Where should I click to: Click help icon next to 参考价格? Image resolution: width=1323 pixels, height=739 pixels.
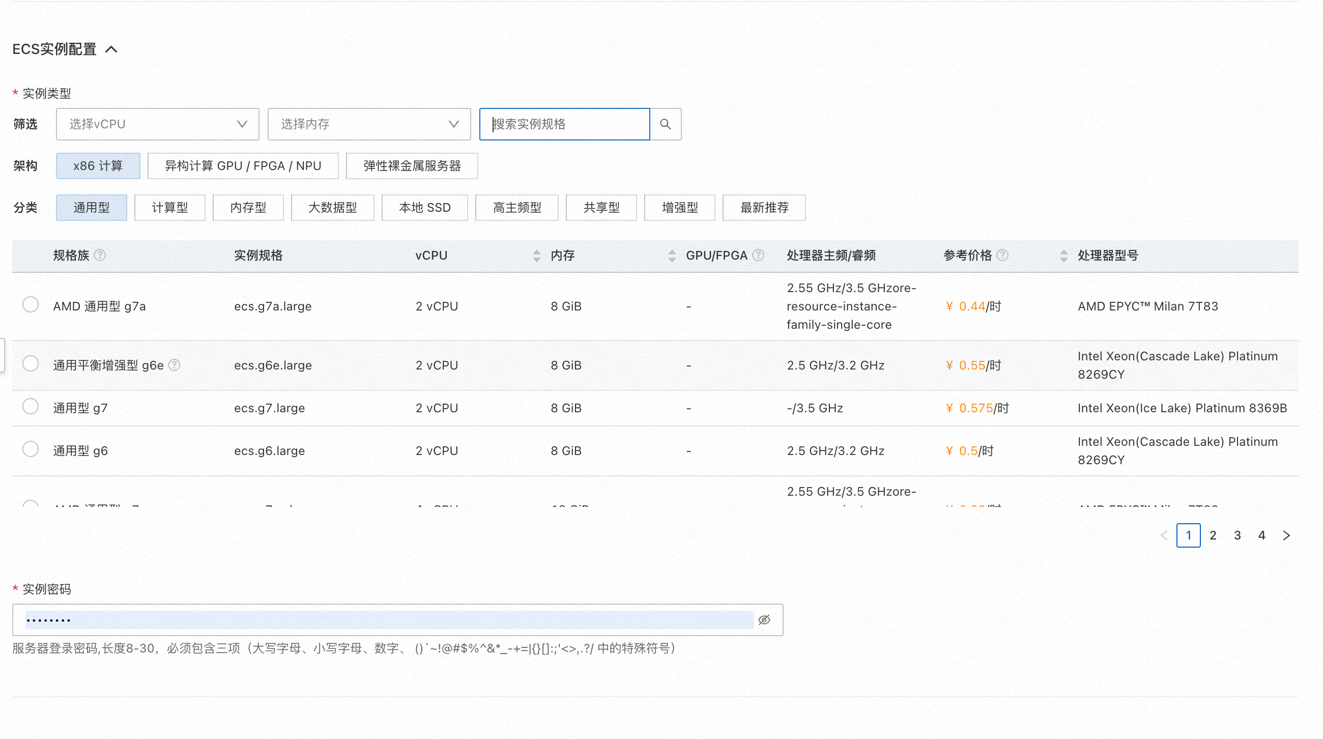[1002, 255]
